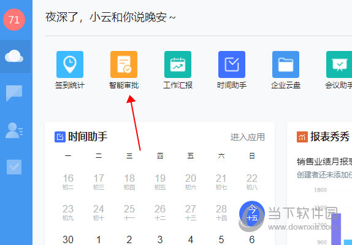352x245 pixels.
Task: Click the 智能审批 label
Action: 124,85
